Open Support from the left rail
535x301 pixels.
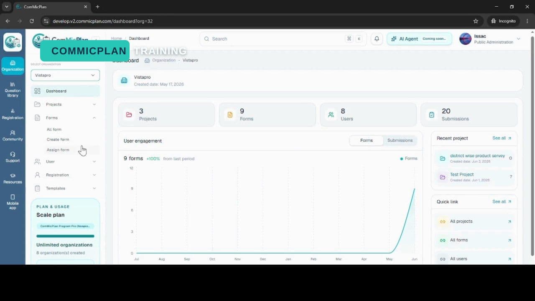[x=13, y=157]
